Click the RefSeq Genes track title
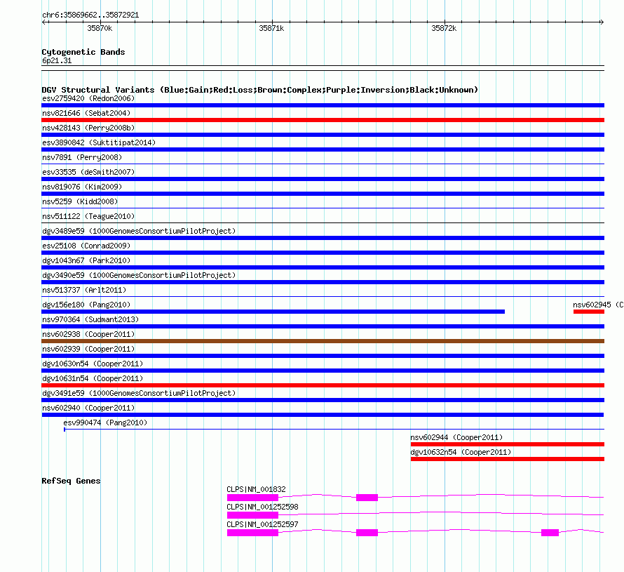Viewport: 624px width, 572px height. pyautogui.click(x=71, y=481)
